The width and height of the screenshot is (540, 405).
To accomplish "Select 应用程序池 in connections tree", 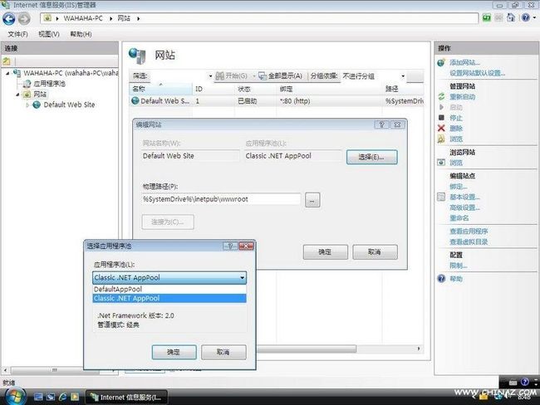I will pos(49,84).
